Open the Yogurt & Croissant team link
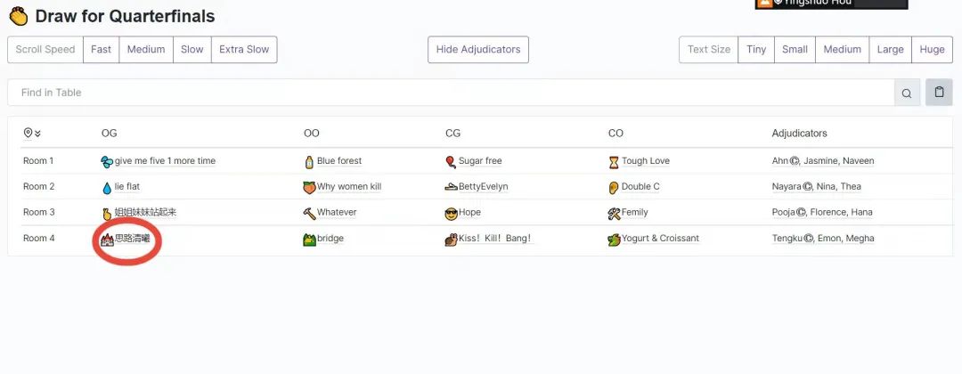The height and width of the screenshot is (374, 962). tap(660, 239)
